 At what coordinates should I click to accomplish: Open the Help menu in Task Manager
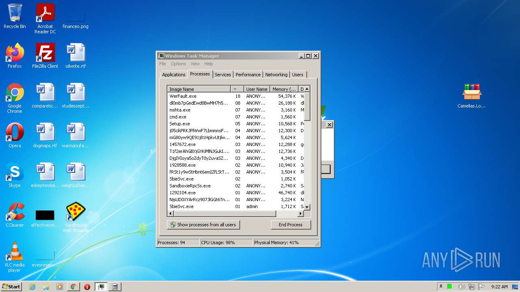pos(208,64)
